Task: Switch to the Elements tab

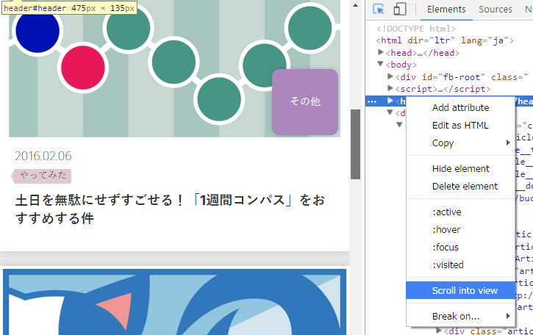Action: point(446,9)
